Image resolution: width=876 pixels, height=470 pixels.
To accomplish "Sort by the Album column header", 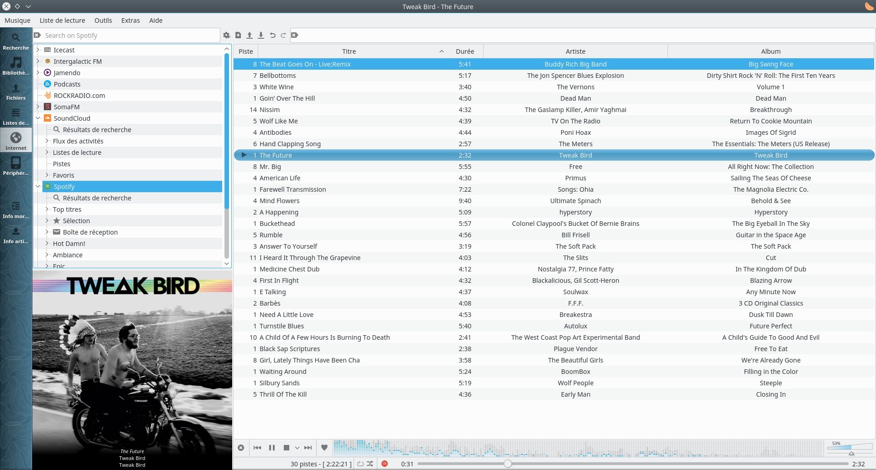I will pos(771,51).
